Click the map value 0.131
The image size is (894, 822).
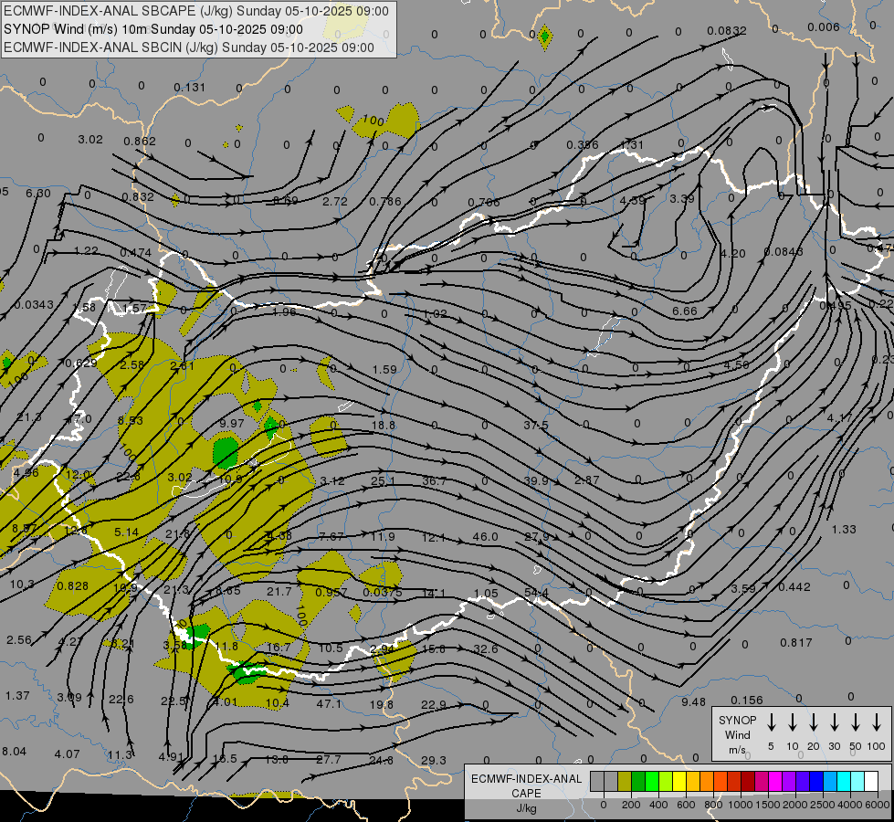click(189, 88)
